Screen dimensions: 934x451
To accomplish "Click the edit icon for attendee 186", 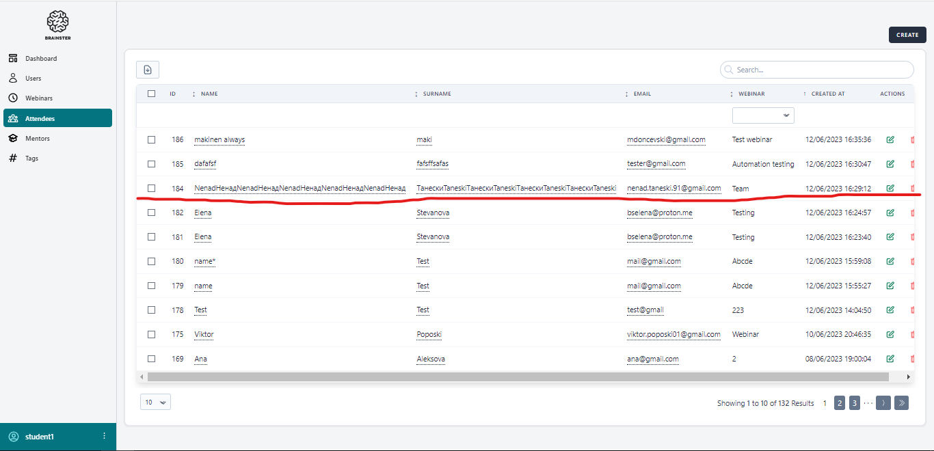I will [x=890, y=140].
